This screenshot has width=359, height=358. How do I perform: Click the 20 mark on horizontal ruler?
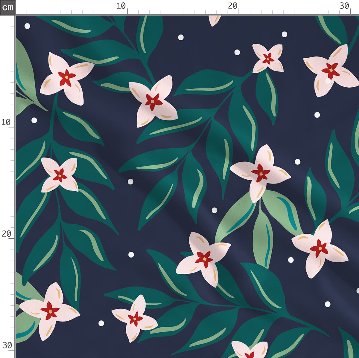click(232, 6)
